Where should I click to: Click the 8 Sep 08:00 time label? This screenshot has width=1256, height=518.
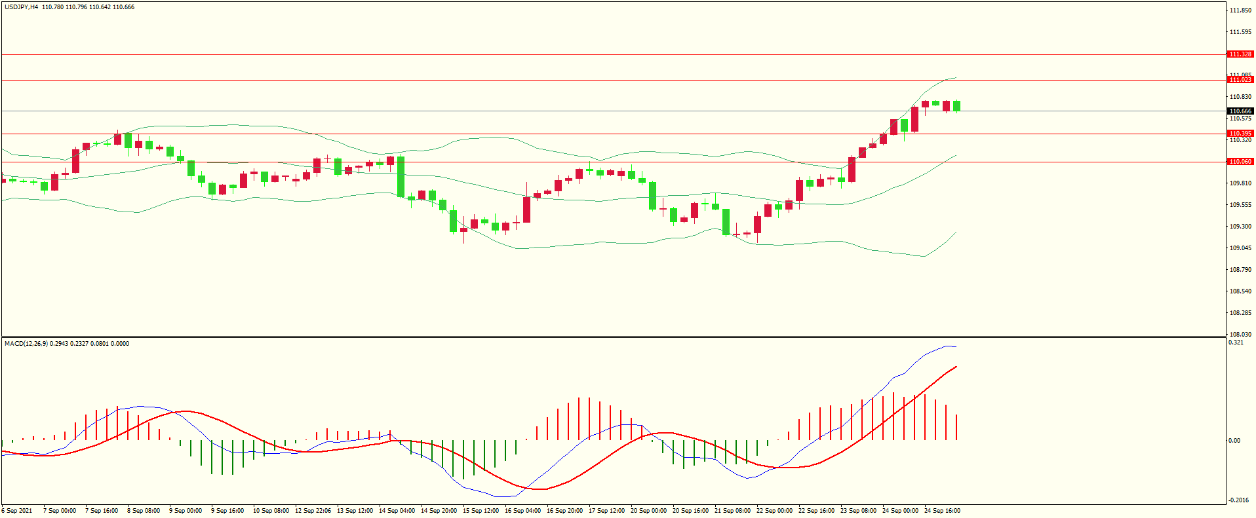pyautogui.click(x=144, y=511)
